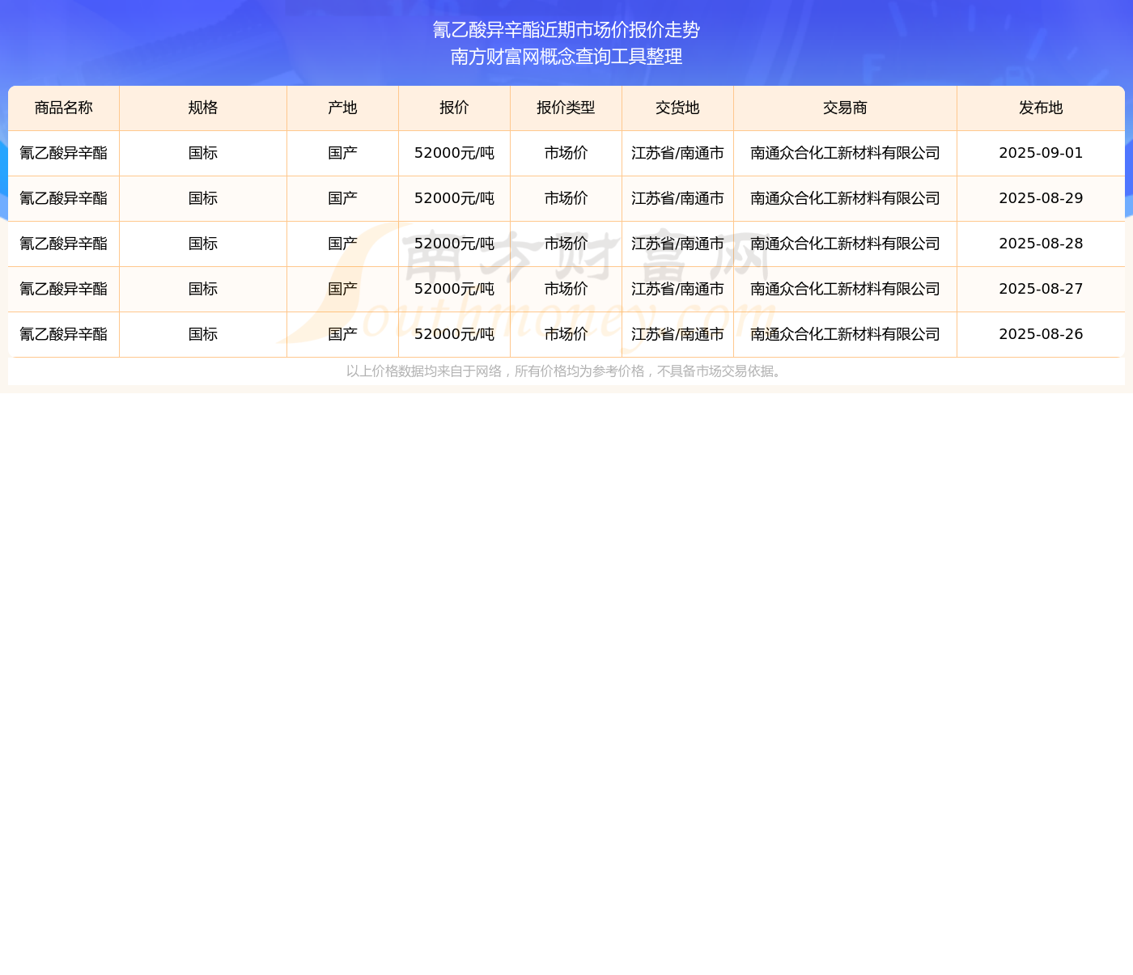
Task: Select 52000元/吨 price in the 2025-09-01 row
Action: [454, 153]
